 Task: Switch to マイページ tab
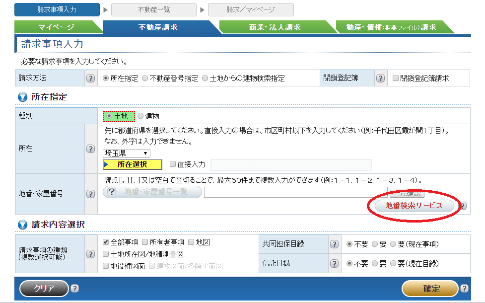57,27
